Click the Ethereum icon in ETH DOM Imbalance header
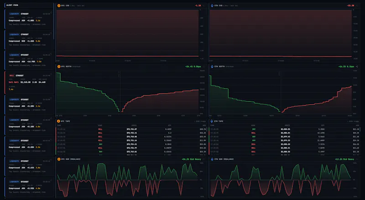Image resolution: width=365 pixels, height=200 pixels. (x=212, y=159)
